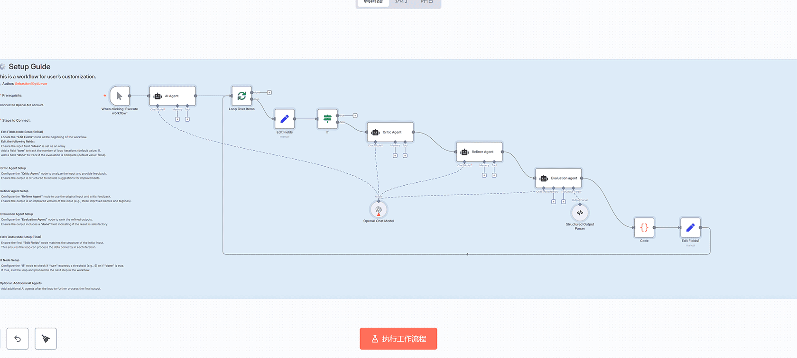
Task: Switch to the 执行 tab
Action: pos(401,1)
